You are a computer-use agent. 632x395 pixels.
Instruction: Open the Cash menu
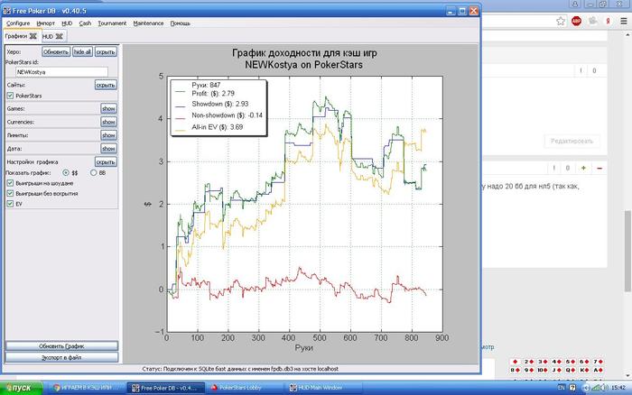click(85, 23)
